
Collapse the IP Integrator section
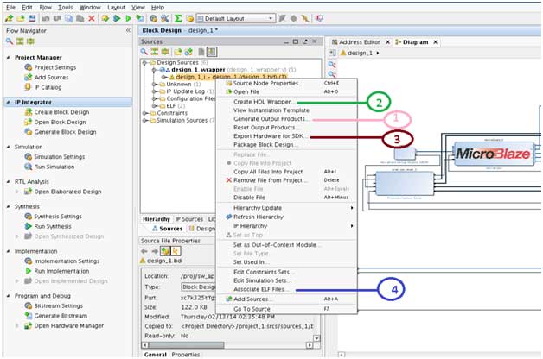[x=9, y=103]
